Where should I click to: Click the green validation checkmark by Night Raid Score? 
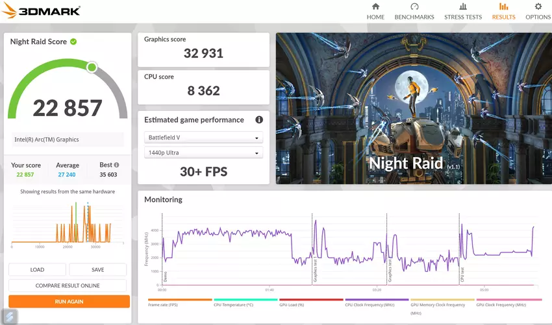click(x=73, y=42)
